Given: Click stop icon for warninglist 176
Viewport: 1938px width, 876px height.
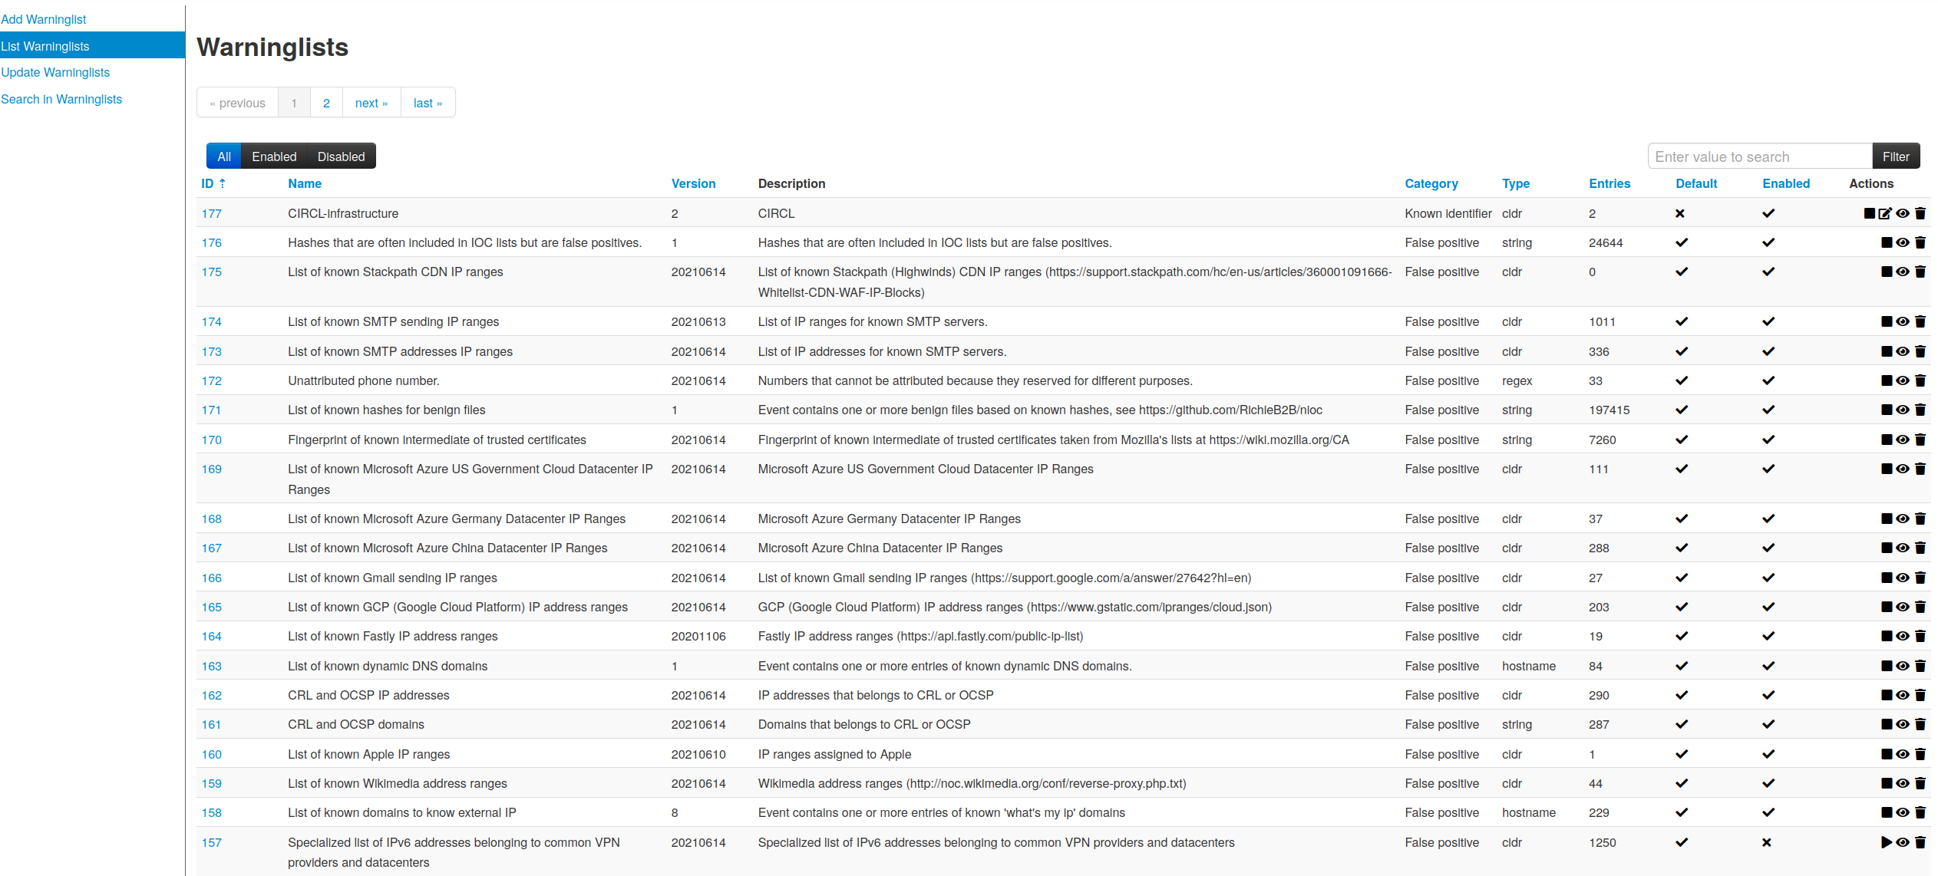Looking at the screenshot, I should point(1887,243).
